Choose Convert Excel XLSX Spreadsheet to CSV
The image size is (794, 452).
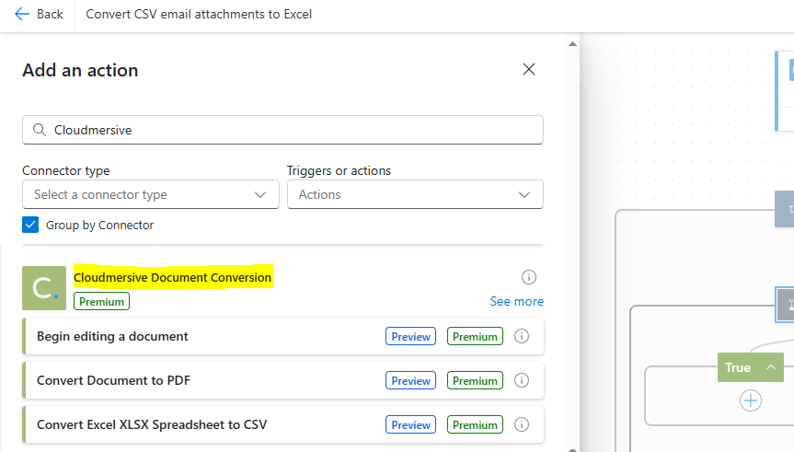[283, 424]
